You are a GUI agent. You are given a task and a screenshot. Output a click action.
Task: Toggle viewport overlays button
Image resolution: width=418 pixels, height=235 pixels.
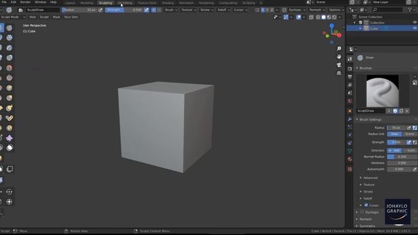pyautogui.click(x=298, y=17)
